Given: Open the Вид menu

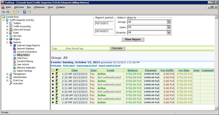Looking at the screenshot, I should coord(29,7).
